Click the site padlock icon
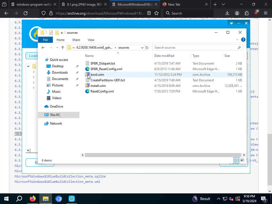Image resolution: width=272 pixels, height=204 pixels. pos(51,13)
